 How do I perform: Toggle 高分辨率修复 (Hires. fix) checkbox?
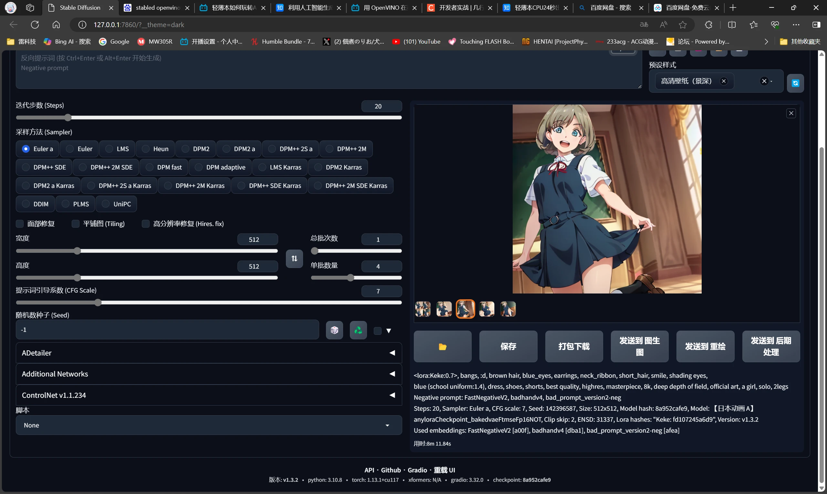coord(146,224)
